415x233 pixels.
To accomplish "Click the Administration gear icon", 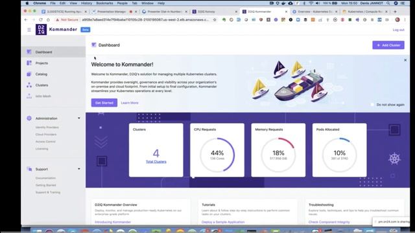I will tap(29, 118).
